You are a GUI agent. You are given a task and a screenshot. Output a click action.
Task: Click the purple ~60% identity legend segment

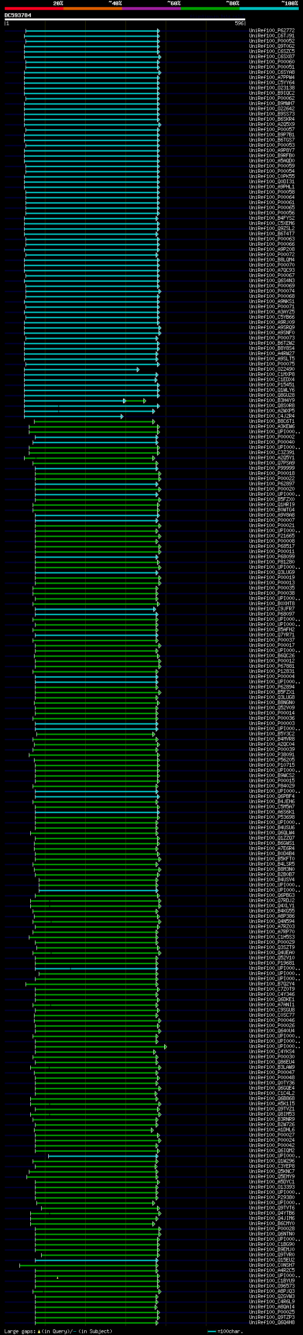pyautogui.click(x=152, y=9)
